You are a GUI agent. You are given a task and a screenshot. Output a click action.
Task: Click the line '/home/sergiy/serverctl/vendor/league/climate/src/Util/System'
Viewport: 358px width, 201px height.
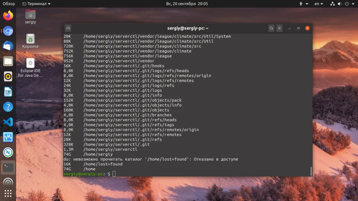tap(157, 36)
